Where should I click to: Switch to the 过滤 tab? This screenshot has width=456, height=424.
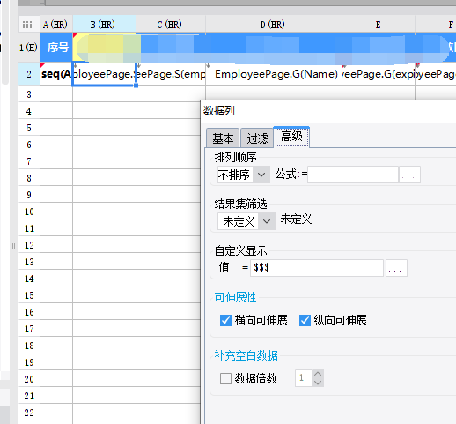click(257, 138)
